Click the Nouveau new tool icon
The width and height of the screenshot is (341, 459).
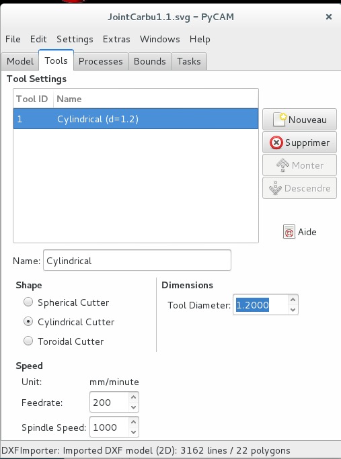[280, 120]
